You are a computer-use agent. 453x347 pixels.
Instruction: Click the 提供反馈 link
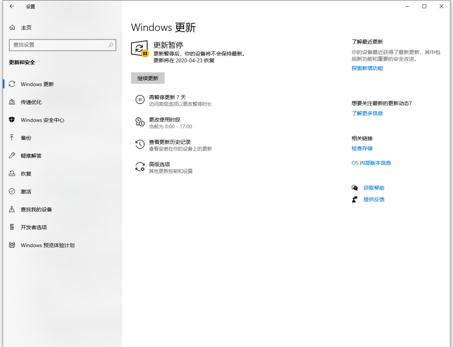point(374,200)
